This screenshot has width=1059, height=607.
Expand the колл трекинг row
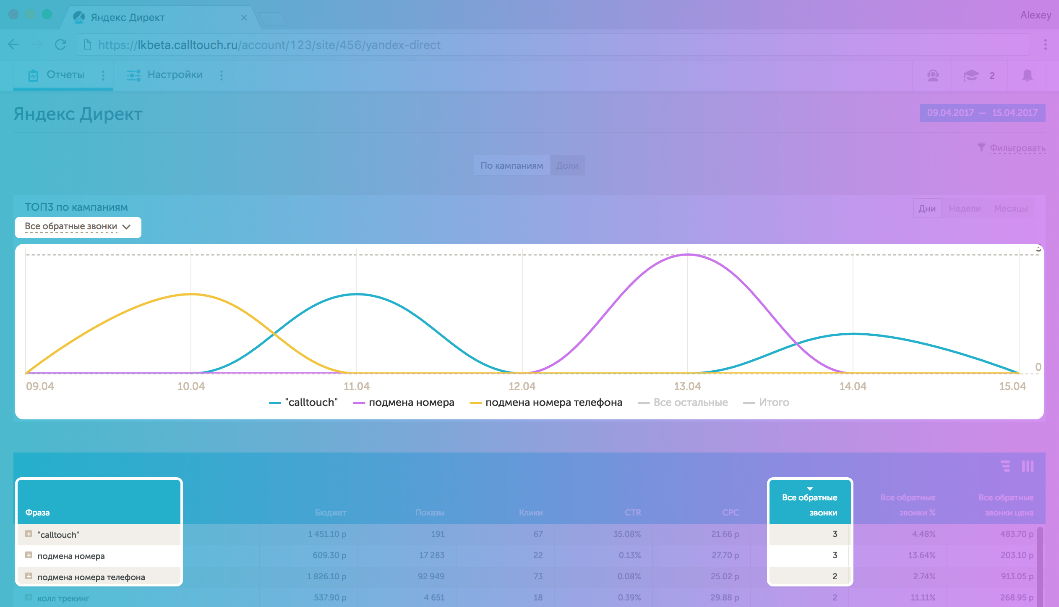tap(29, 597)
